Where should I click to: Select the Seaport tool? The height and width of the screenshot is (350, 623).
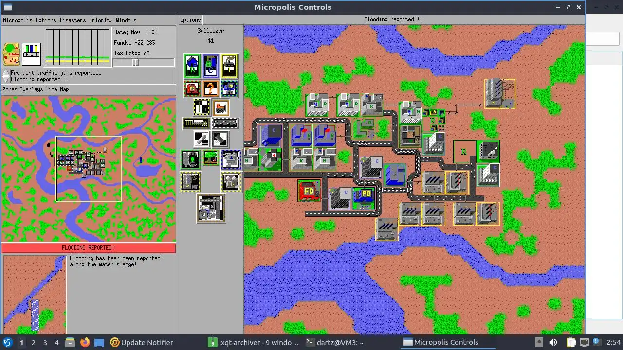pos(231,159)
